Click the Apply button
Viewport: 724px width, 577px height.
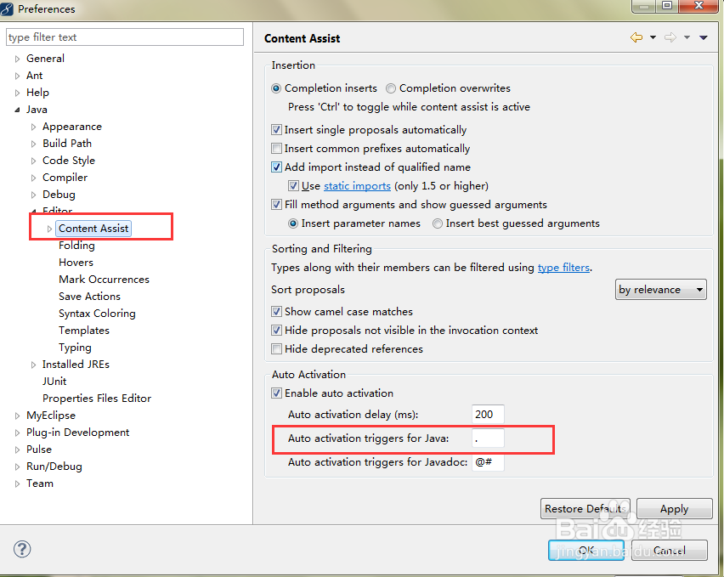point(674,509)
